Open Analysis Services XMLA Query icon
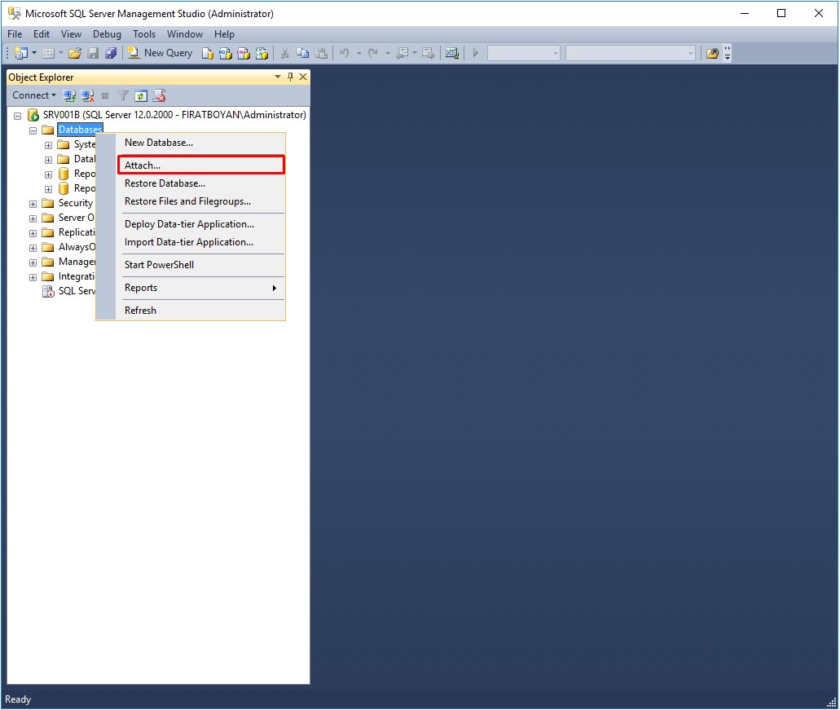840x710 pixels. point(262,53)
